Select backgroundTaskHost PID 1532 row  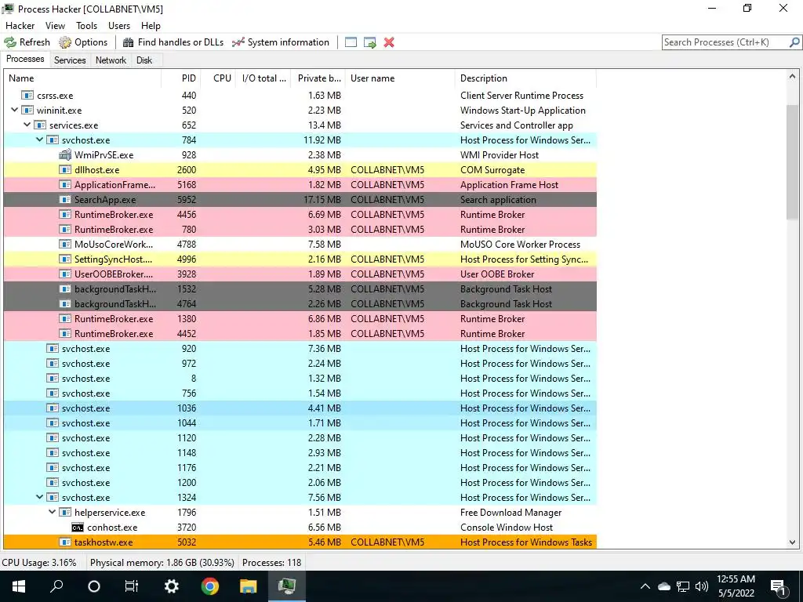[x=300, y=288]
